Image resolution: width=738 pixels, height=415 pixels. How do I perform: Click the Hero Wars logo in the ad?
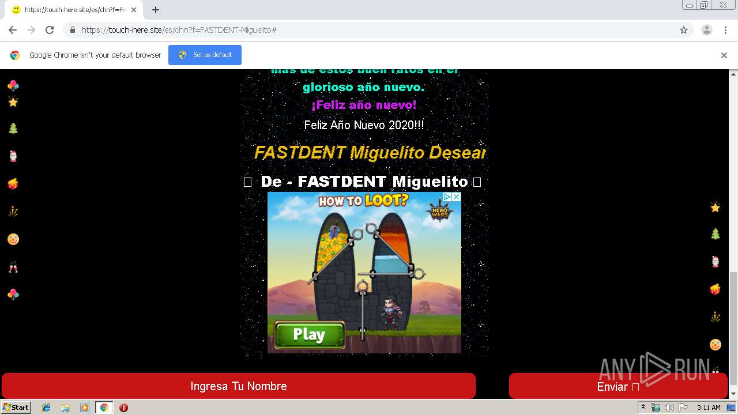[x=439, y=212]
